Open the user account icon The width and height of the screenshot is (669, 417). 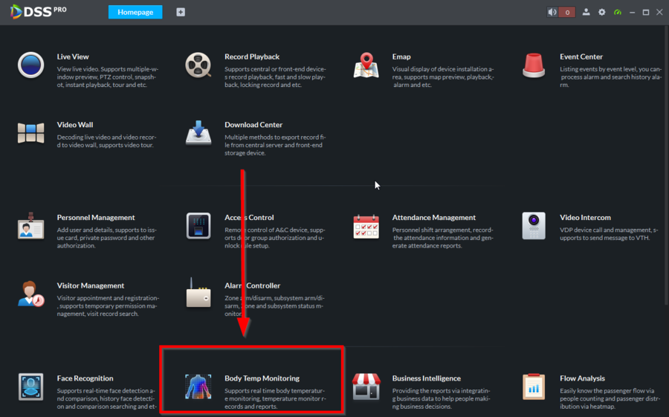[586, 12]
